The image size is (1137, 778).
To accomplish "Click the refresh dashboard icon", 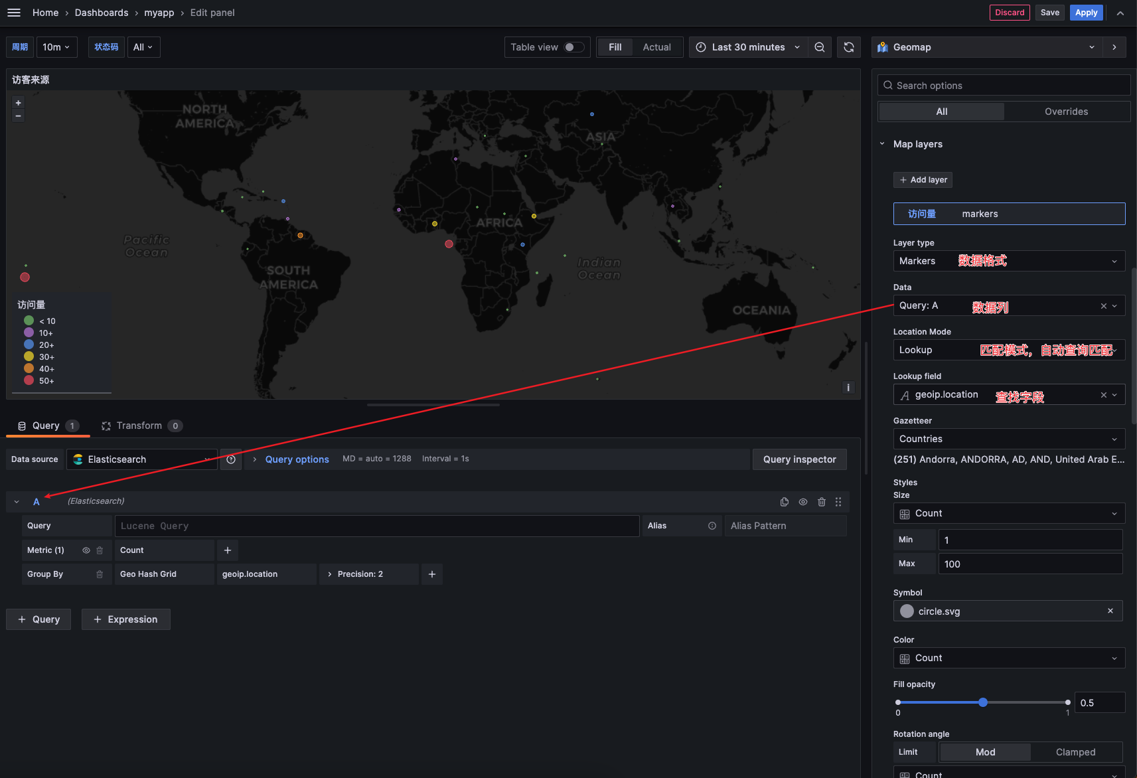I will 848,47.
